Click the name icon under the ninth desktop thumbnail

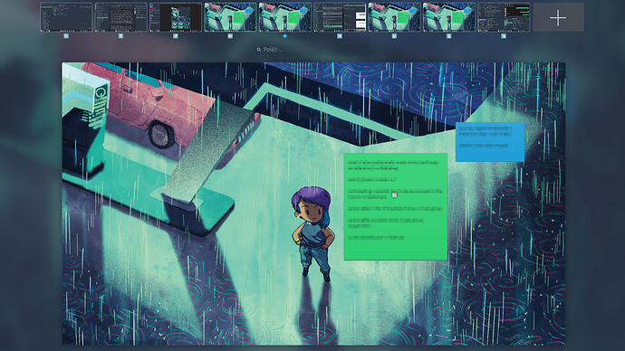click(504, 36)
